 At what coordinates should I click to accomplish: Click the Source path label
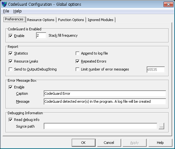[25, 126]
